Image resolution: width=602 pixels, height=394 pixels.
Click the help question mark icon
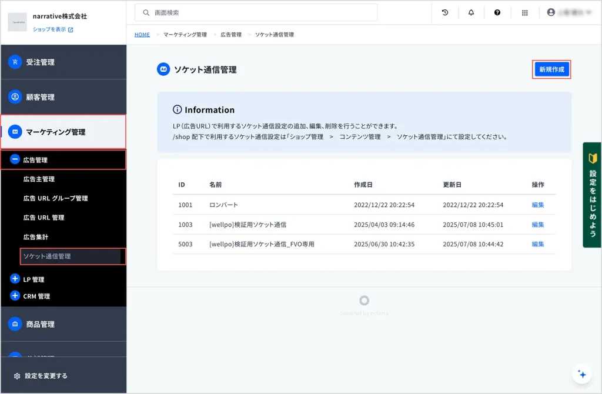pos(497,12)
